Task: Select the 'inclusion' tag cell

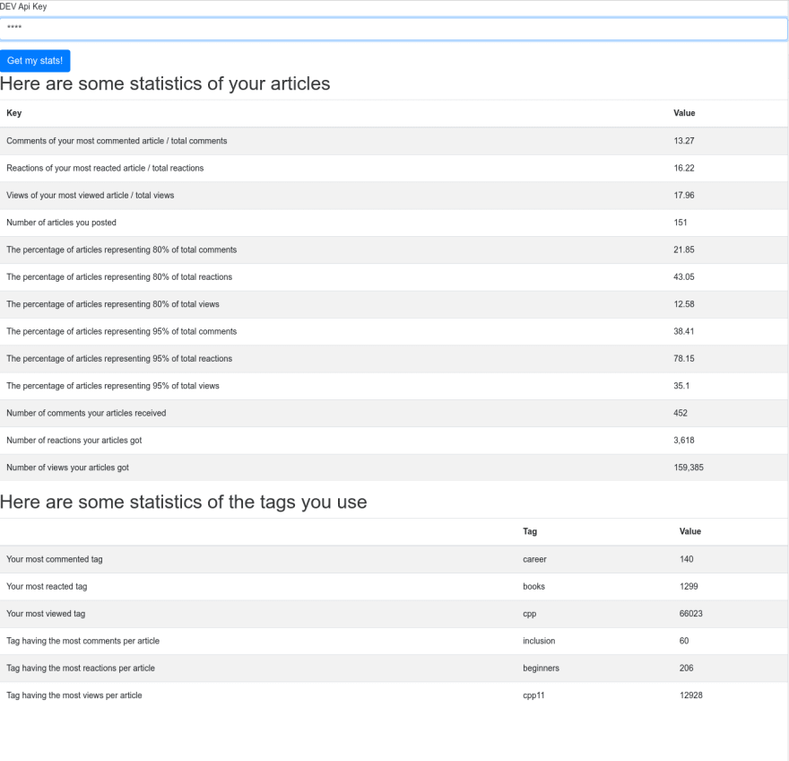Action: [539, 641]
